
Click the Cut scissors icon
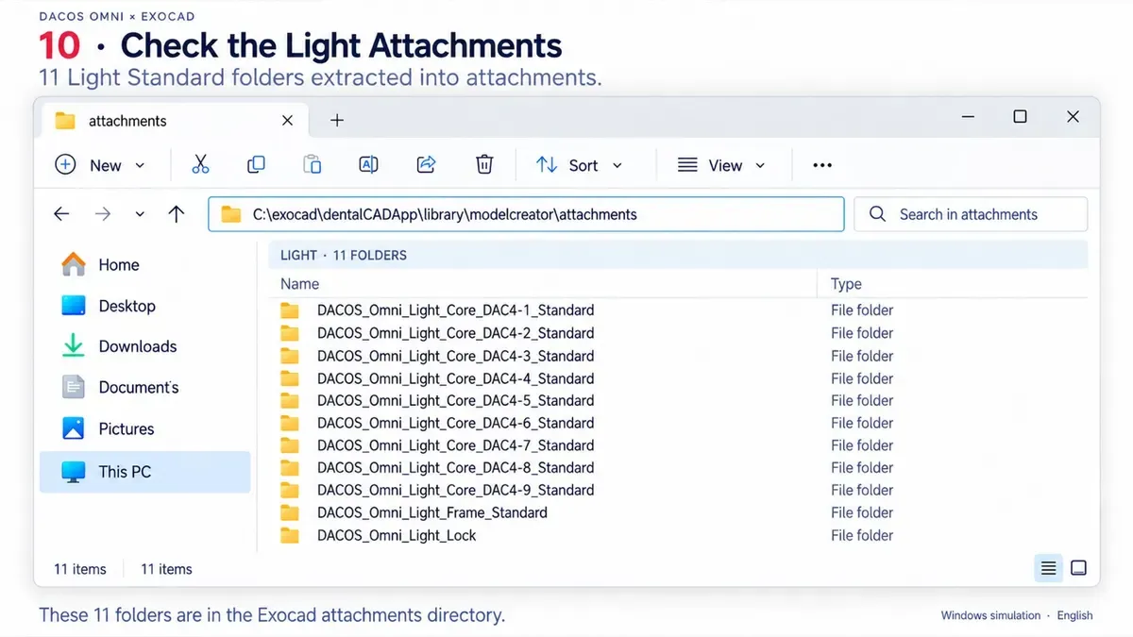pyautogui.click(x=200, y=165)
